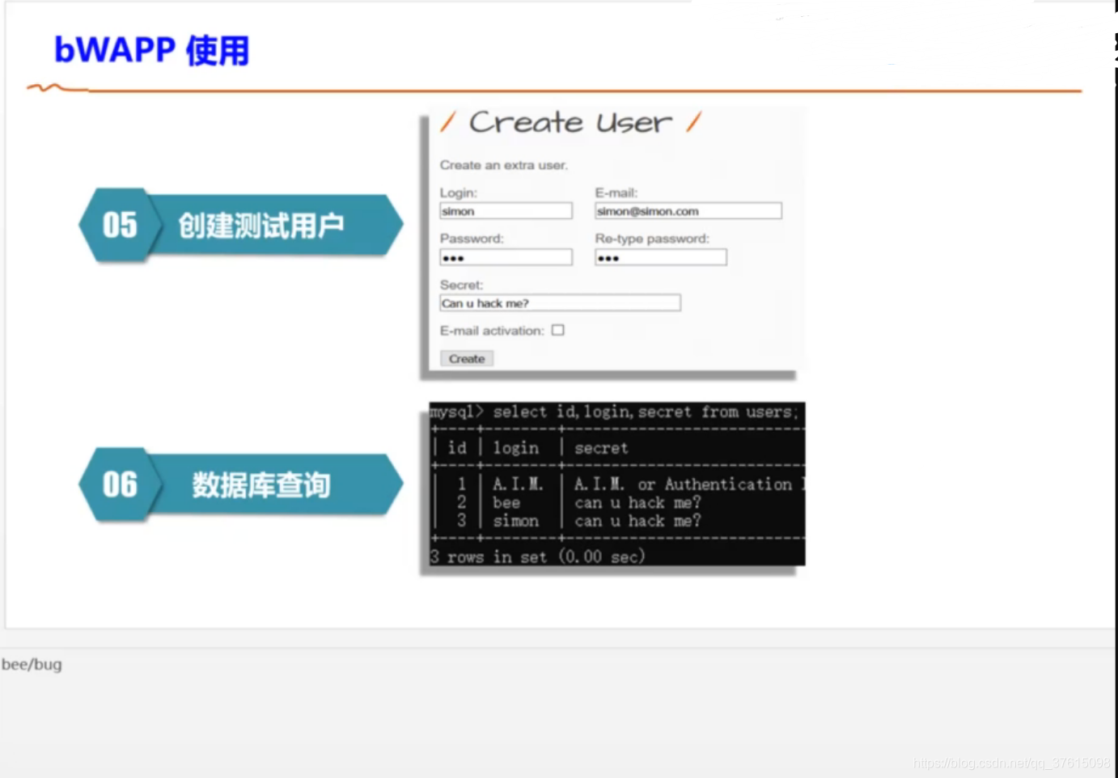Click the Login input field containing simon
The height and width of the screenshot is (778, 1118).
pos(506,211)
